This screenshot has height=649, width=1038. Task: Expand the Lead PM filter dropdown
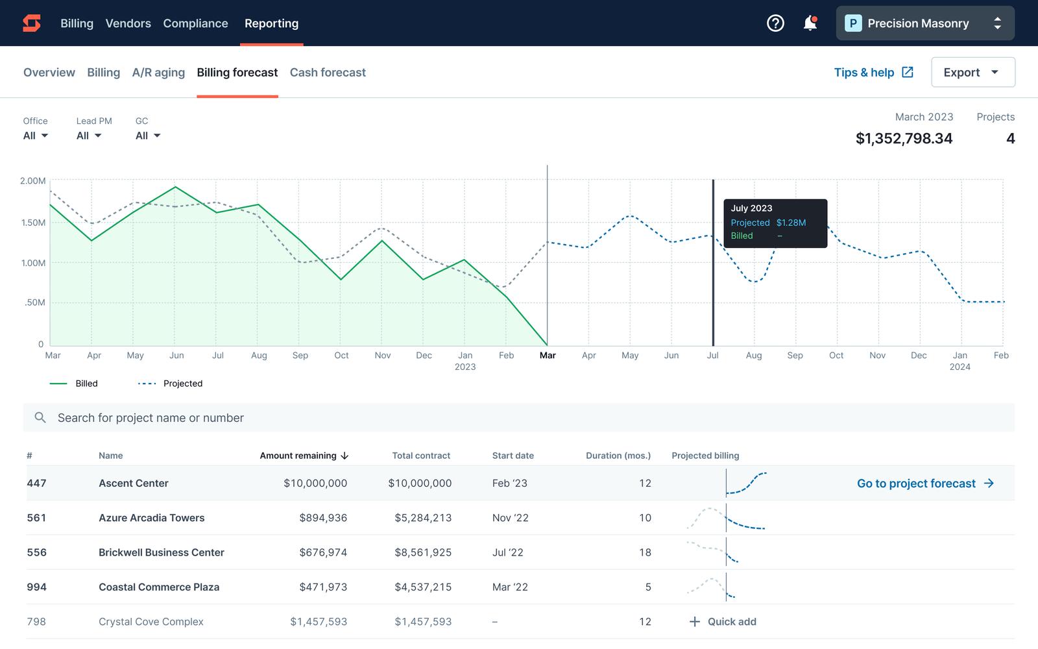(89, 136)
